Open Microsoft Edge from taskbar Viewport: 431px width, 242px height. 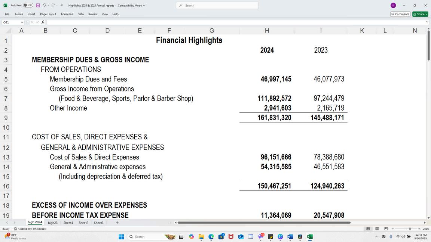[211, 237]
